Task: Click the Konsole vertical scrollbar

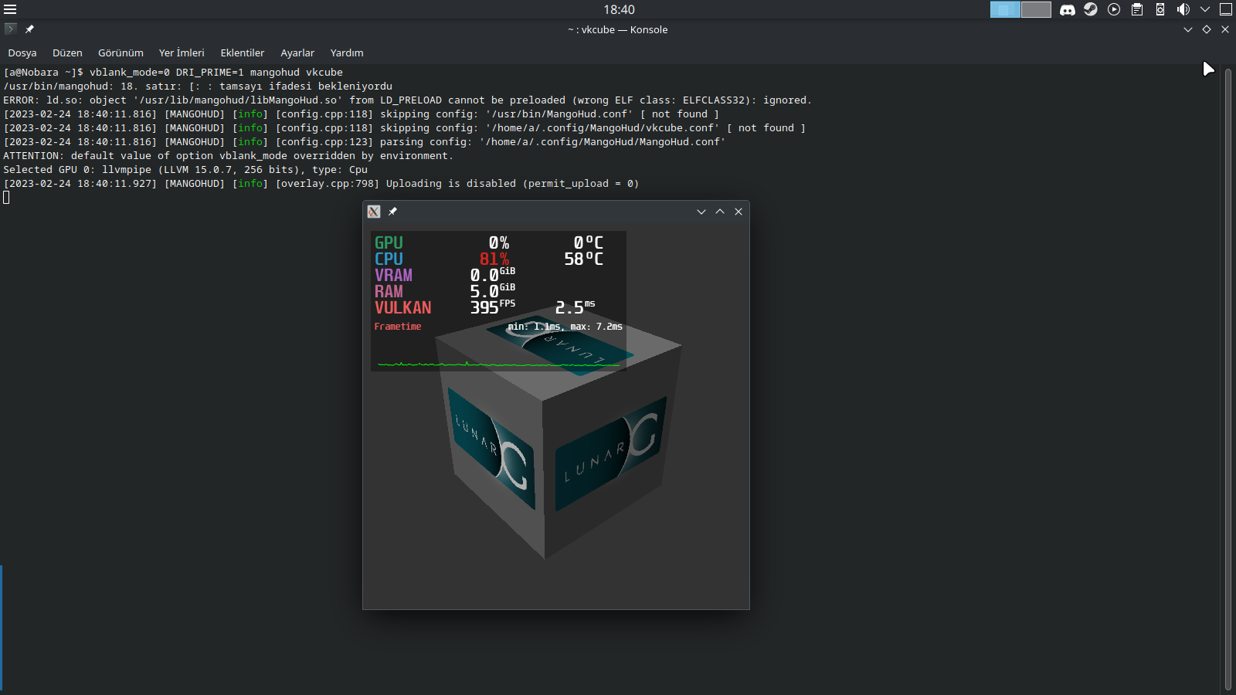Action: 1228,378
